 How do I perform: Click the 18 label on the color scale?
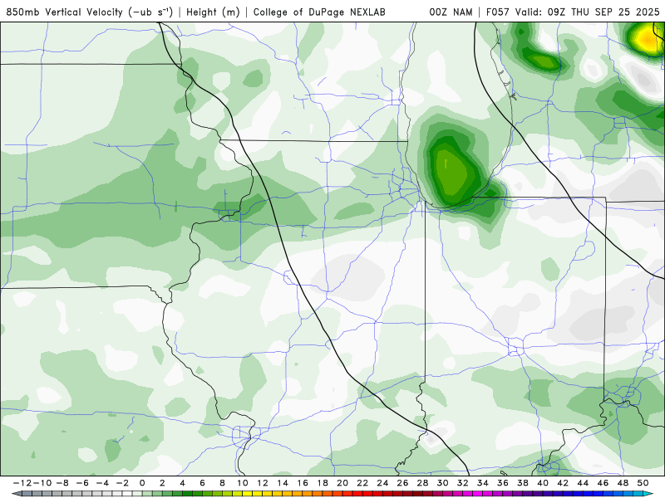(323, 483)
